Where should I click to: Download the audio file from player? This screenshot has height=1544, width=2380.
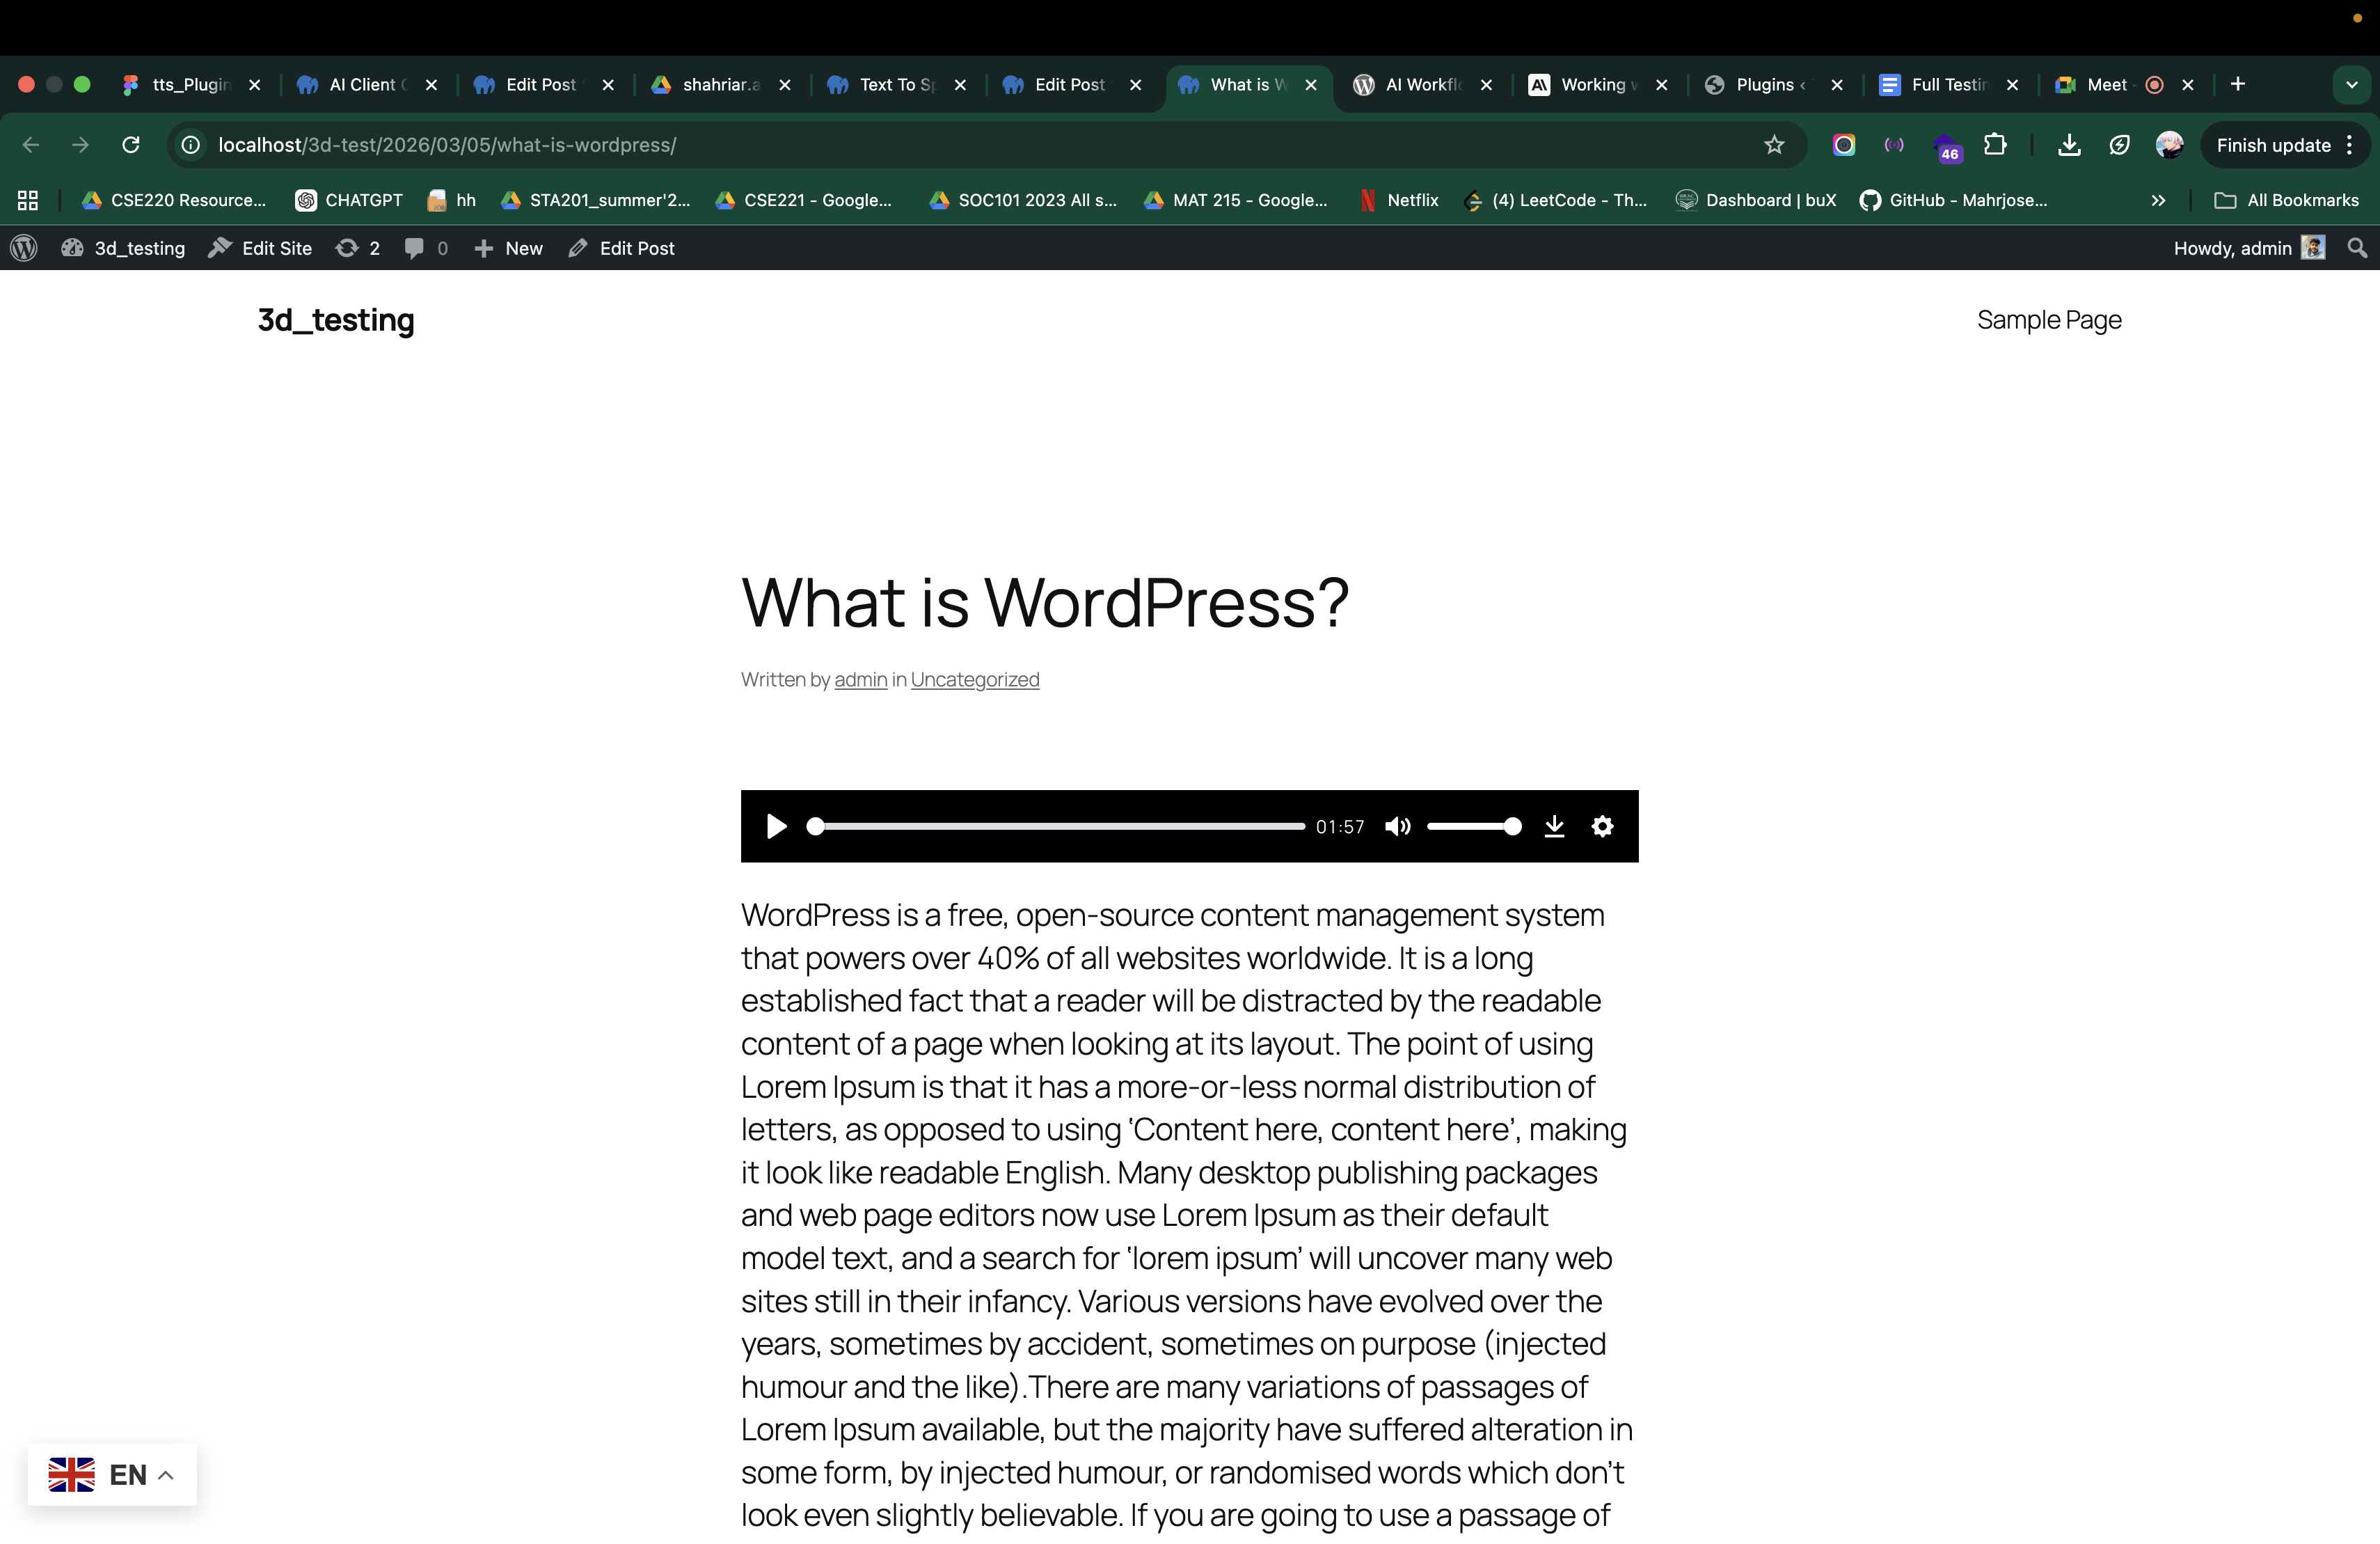pyautogui.click(x=1554, y=826)
